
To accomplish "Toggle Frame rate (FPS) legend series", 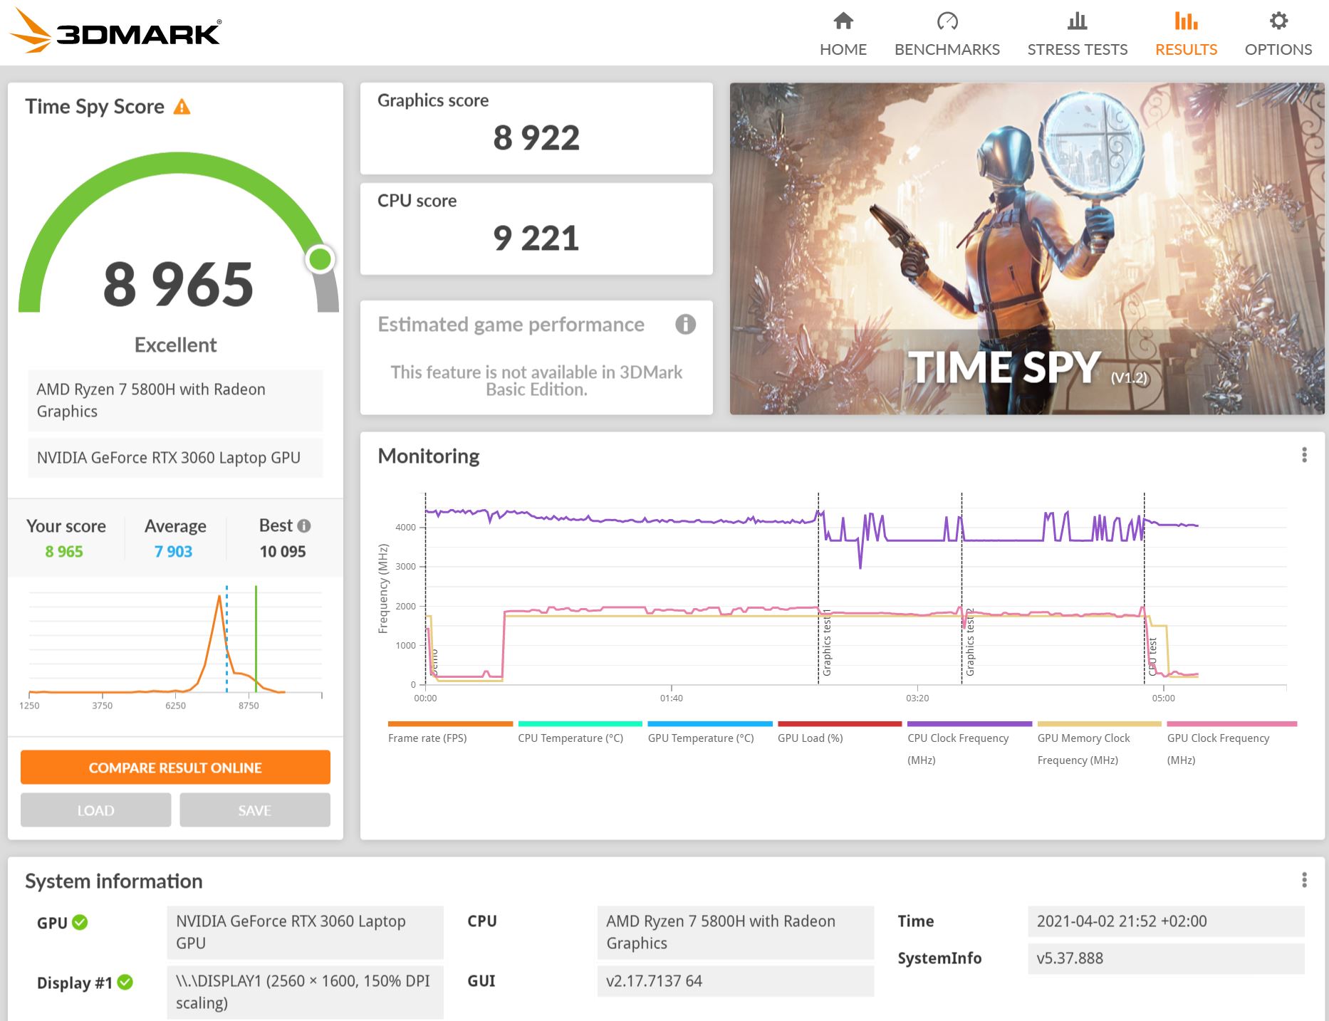I will [x=427, y=738].
